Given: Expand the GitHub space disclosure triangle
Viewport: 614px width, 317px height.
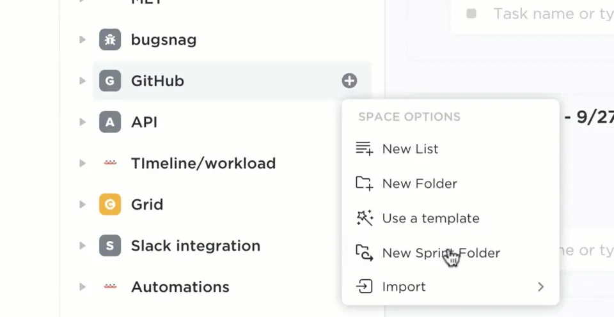Looking at the screenshot, I should point(83,81).
